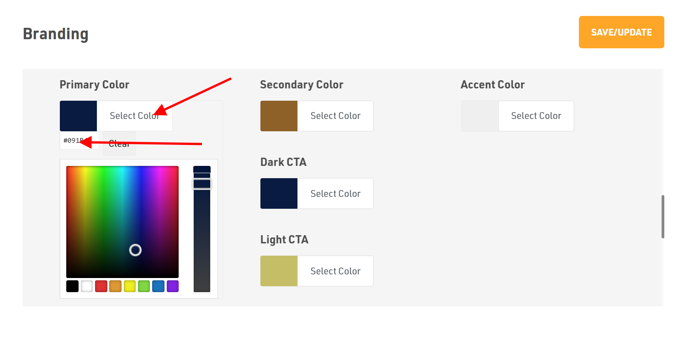The image size is (689, 340).
Task: Pick the white palette swatch
Action: [87, 286]
